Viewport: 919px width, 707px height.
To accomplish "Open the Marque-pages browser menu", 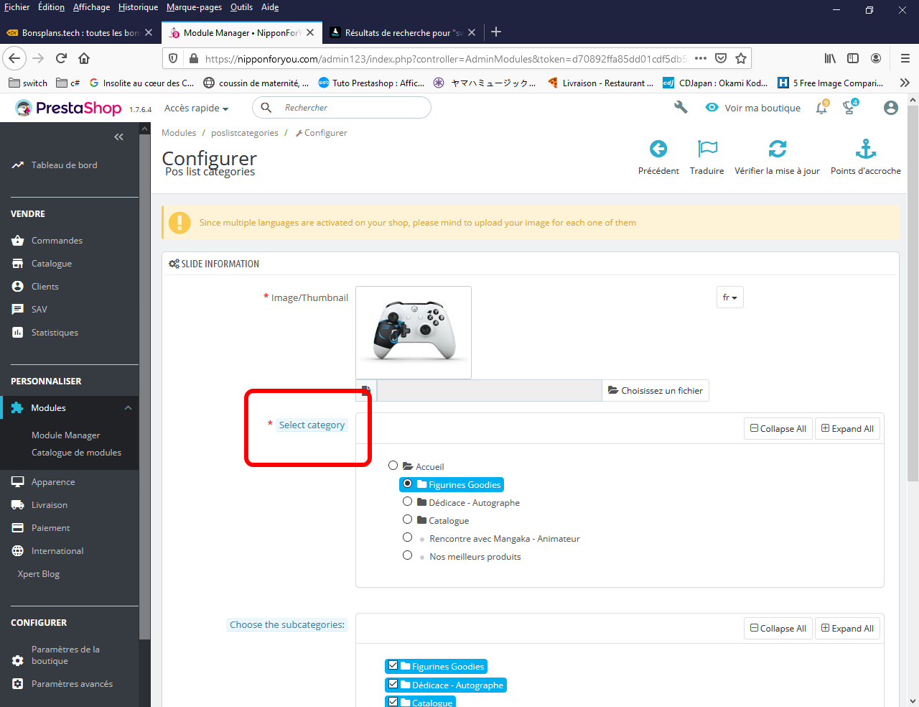I will coord(194,7).
